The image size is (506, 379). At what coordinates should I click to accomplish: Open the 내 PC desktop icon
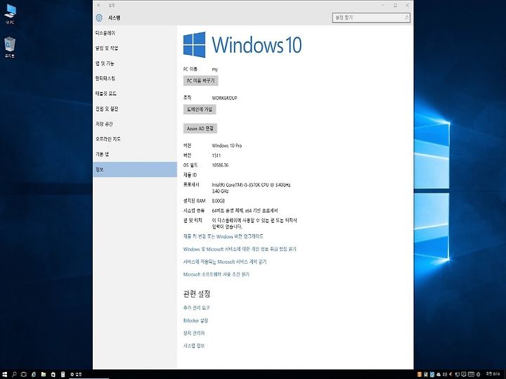(10, 15)
